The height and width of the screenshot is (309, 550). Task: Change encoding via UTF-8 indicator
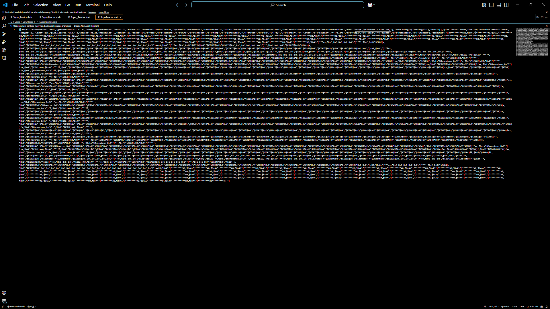(515, 307)
